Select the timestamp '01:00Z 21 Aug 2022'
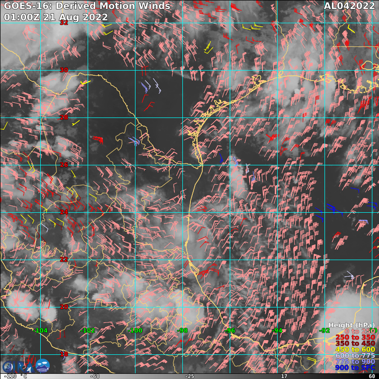The height and width of the screenshot is (379, 379). pos(56,17)
